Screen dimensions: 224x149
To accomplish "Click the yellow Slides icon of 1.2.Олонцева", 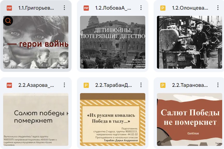I will pyautogui.click(x=163, y=8).
